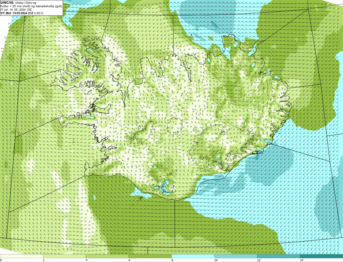Click the 'VT: Mið. 15.05.2024 21Z (+30 h)' line
The height and width of the screenshot is (262, 343).
click(22, 13)
